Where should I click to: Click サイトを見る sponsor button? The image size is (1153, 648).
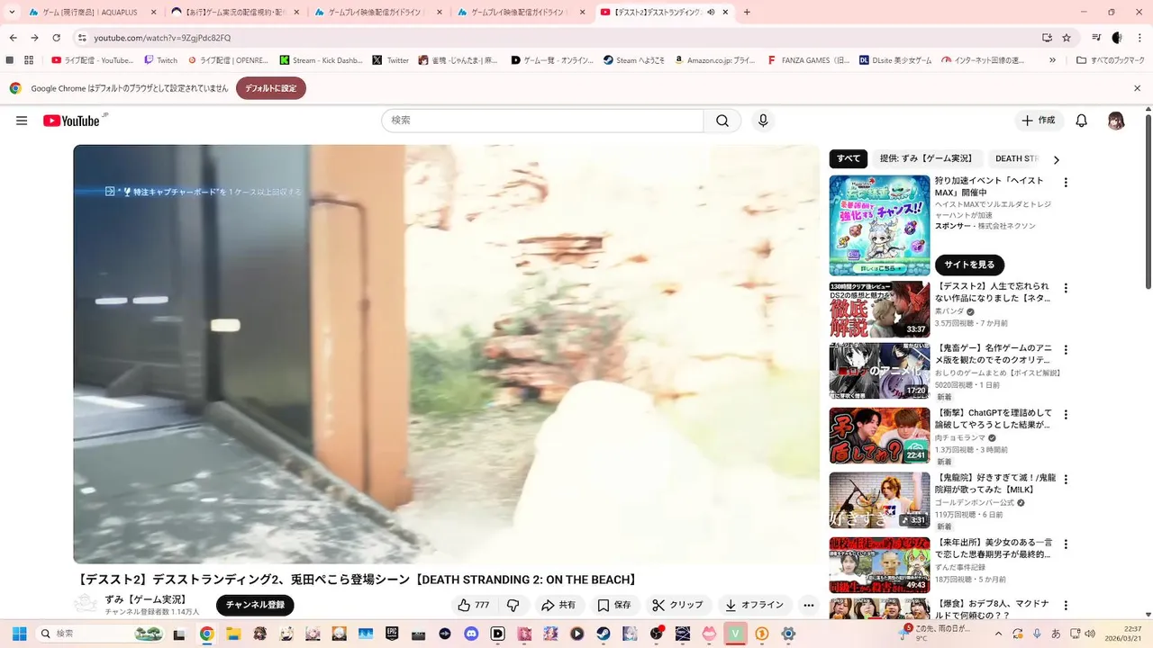pos(969,265)
